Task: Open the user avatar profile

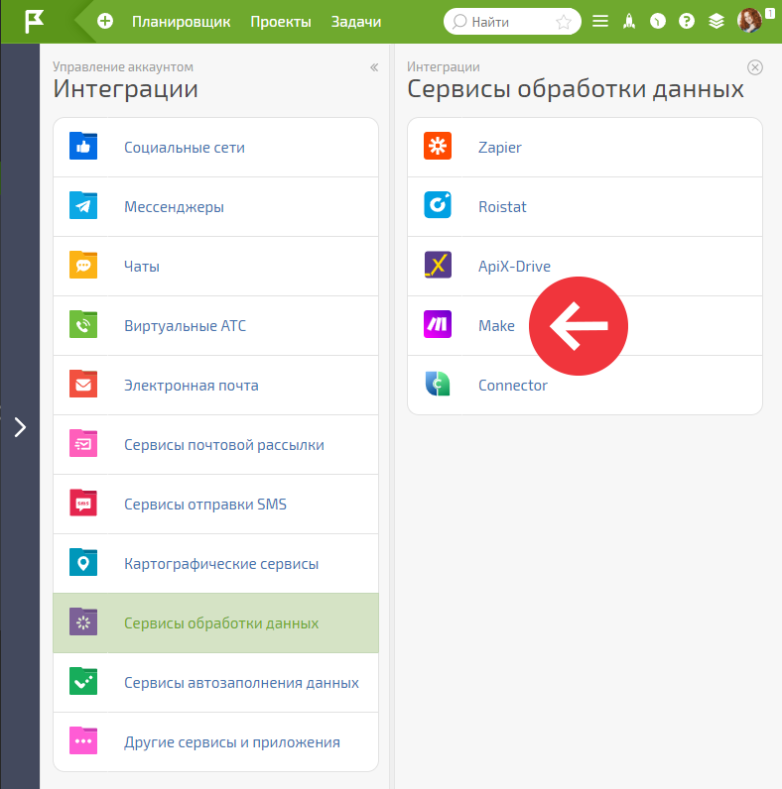Action: coord(749,21)
